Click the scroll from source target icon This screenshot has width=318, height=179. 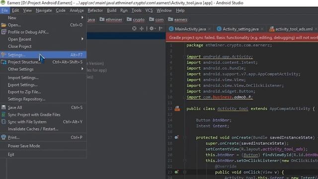click(134, 29)
